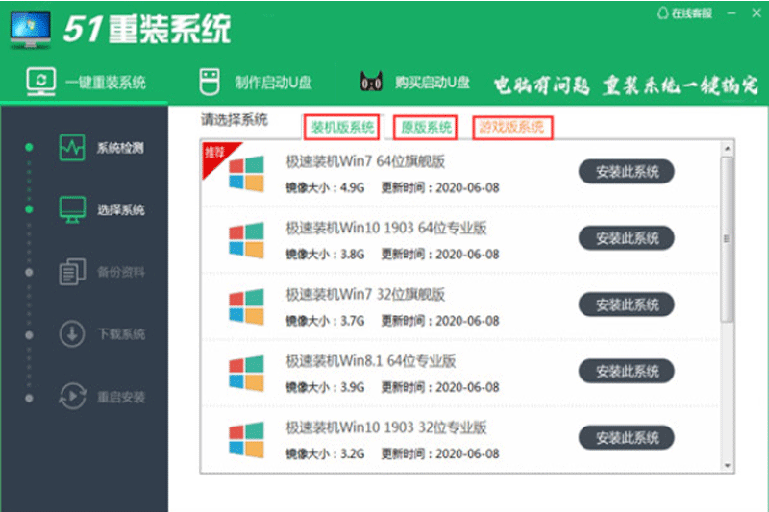Install 极速装机Win7 32位旗舰版 system
The height and width of the screenshot is (512, 769).
click(627, 305)
